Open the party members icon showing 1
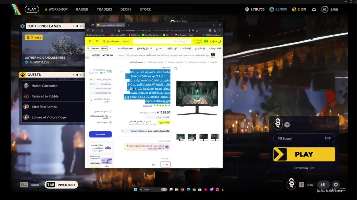The height and width of the screenshot is (200, 357). [324, 185]
